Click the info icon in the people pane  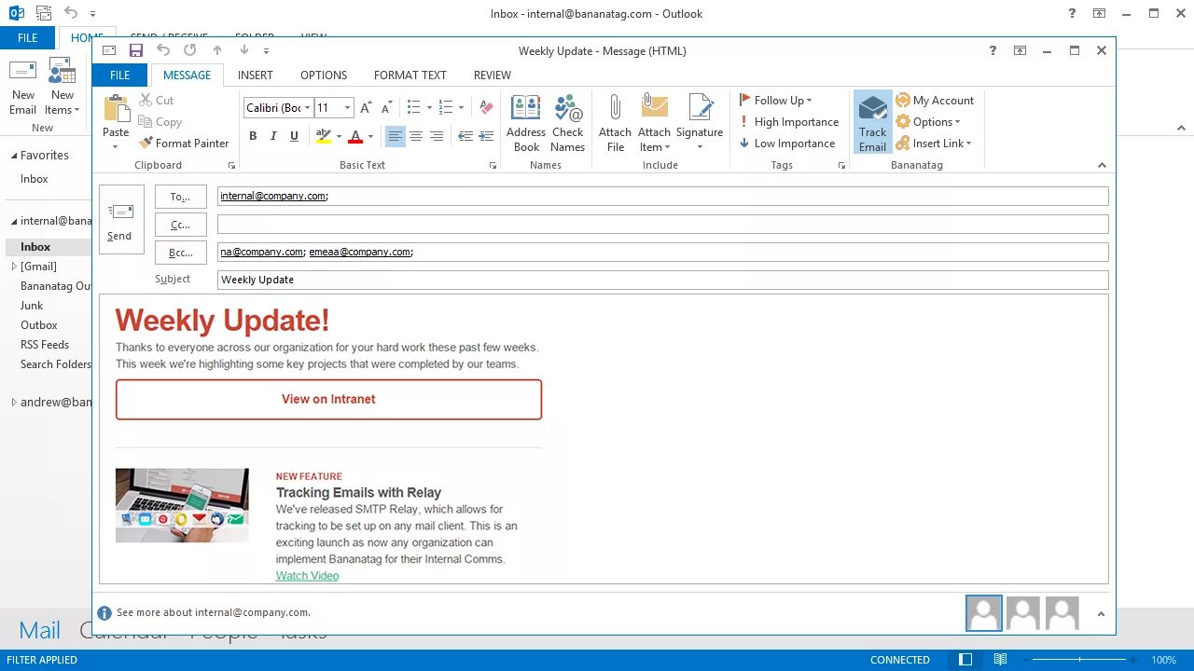104,613
